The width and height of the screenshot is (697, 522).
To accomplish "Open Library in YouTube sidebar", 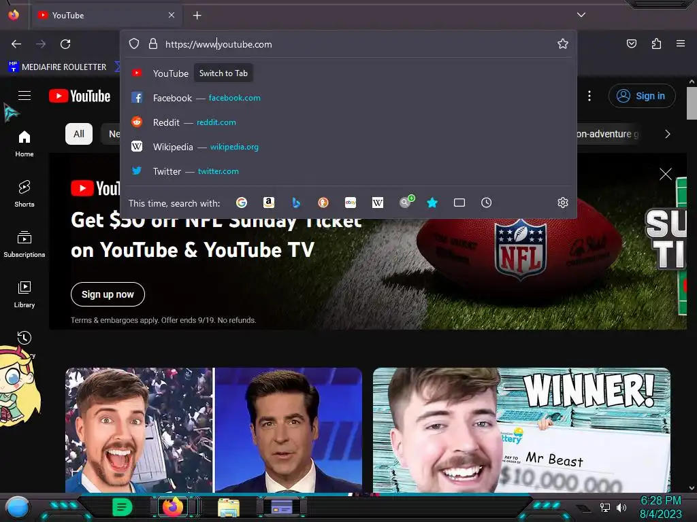I will pyautogui.click(x=25, y=294).
